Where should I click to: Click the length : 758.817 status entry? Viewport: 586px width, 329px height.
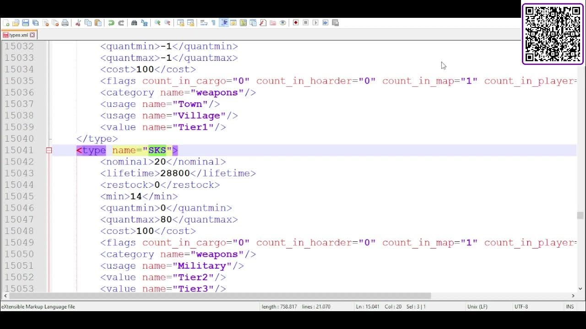point(279,307)
